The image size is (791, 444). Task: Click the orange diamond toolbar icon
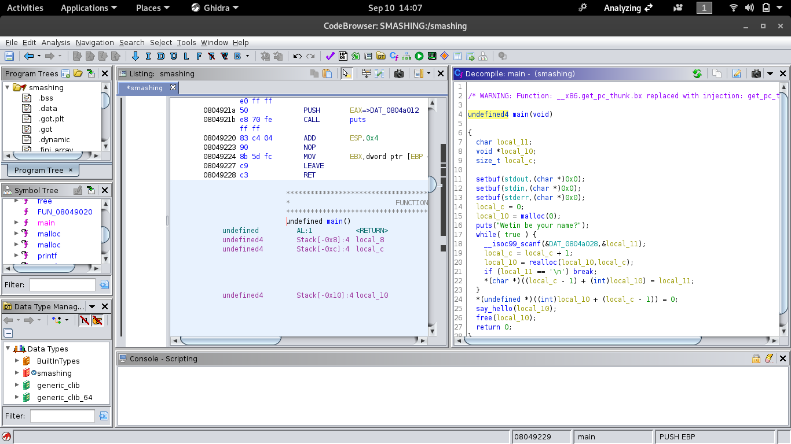tap(445, 56)
